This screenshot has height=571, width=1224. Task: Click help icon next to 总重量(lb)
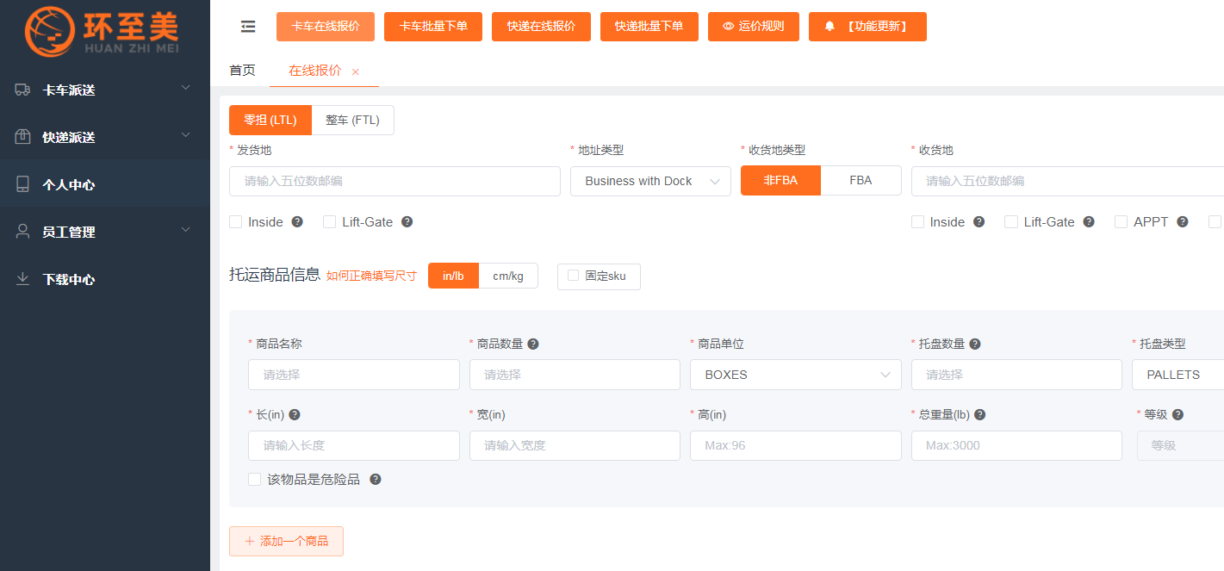click(979, 414)
